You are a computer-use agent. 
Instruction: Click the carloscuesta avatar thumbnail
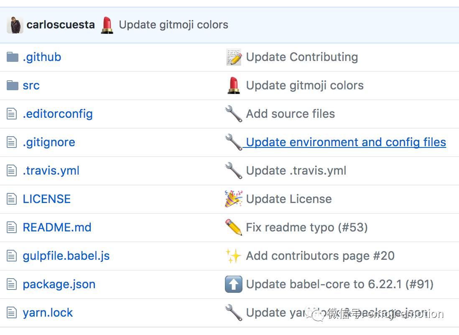(15, 25)
